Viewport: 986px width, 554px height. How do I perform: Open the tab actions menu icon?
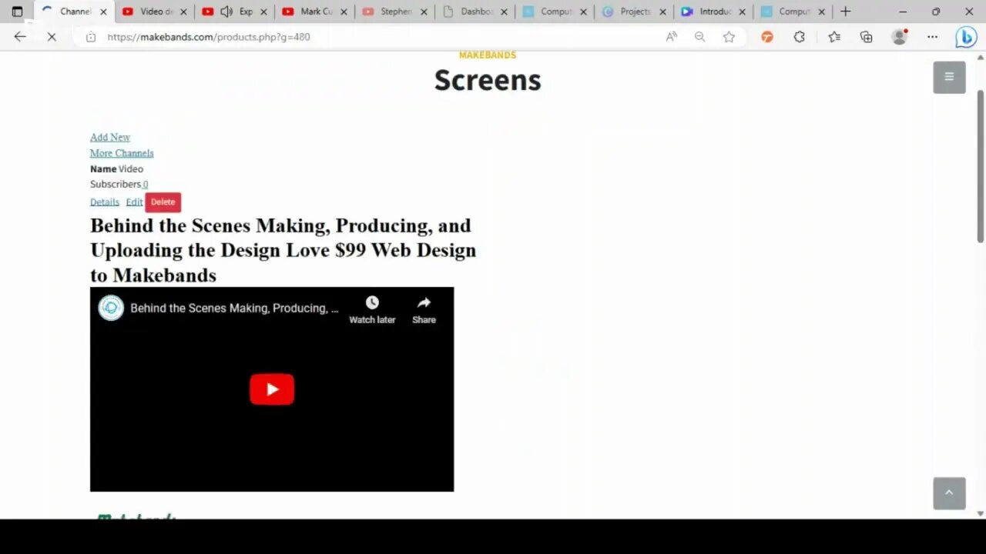17,12
